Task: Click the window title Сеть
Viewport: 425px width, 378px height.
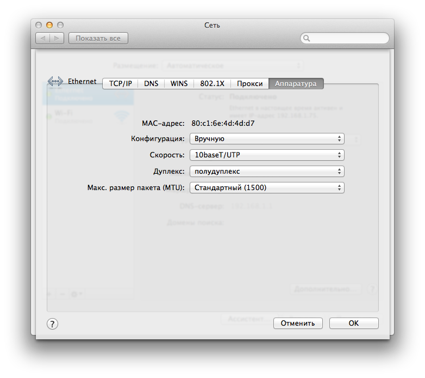Action: point(212,25)
